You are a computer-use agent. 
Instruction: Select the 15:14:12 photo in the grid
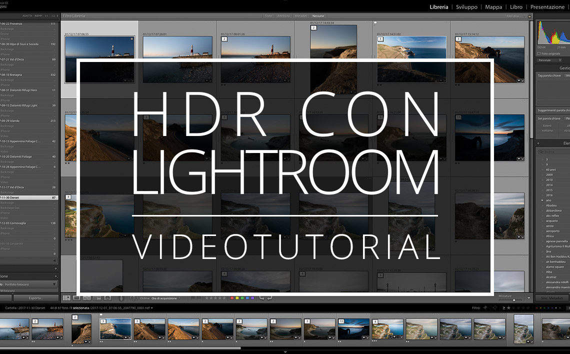[489, 59]
